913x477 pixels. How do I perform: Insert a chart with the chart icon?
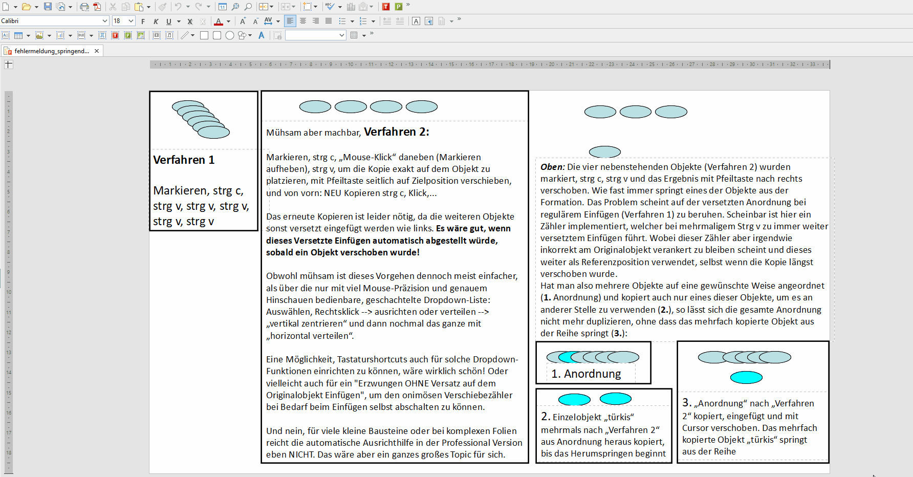(x=60, y=35)
